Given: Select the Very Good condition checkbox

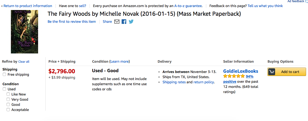Looking at the screenshot, I should click(x=8, y=99).
